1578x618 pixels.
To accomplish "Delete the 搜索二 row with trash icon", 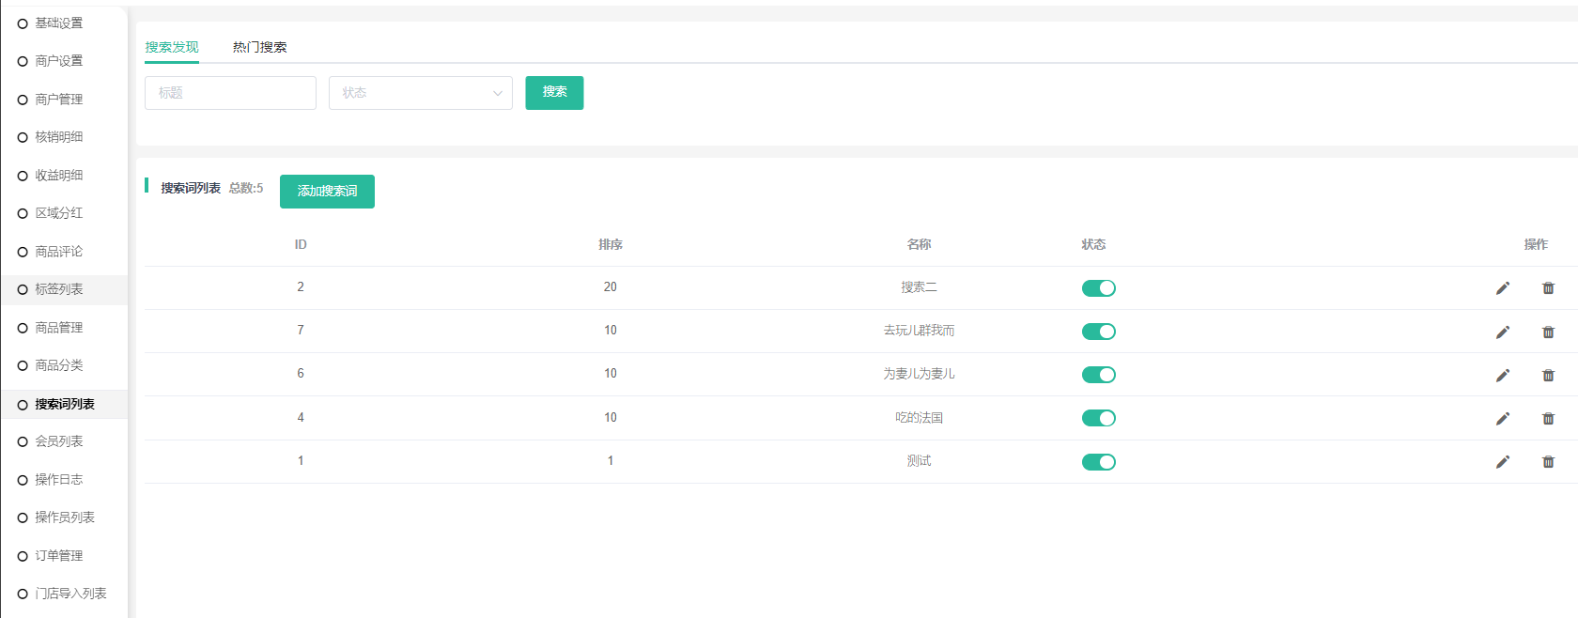I will tap(1548, 288).
